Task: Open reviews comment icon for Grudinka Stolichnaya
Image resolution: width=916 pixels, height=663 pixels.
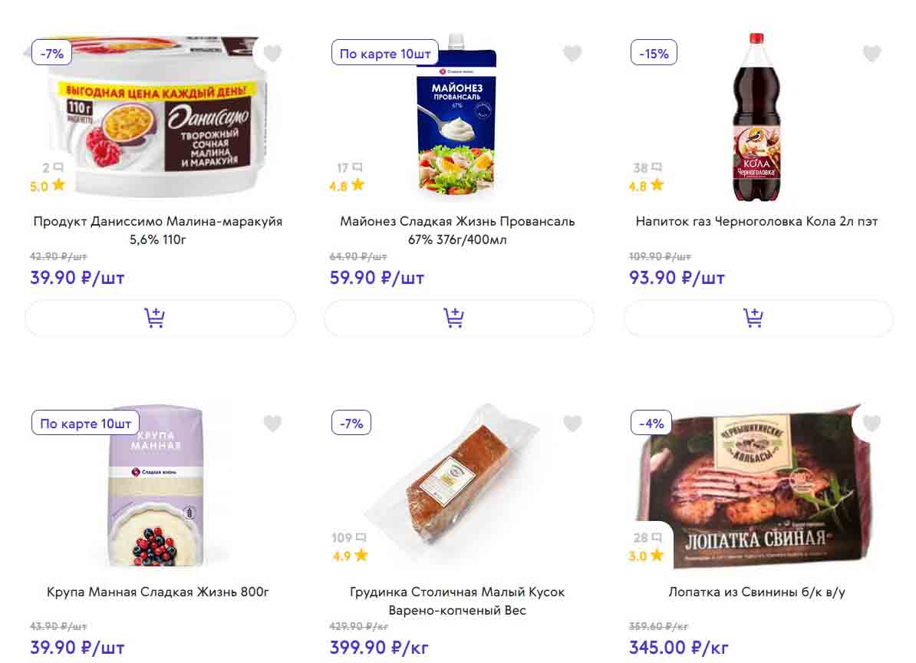Action: click(x=361, y=537)
